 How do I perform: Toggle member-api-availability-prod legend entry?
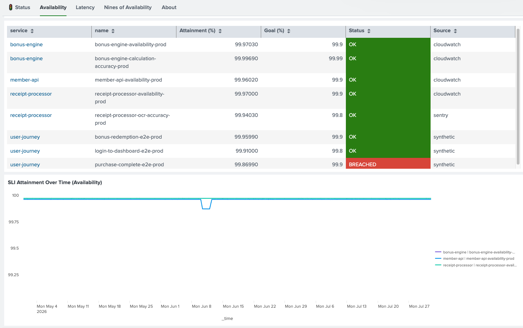(x=475, y=259)
